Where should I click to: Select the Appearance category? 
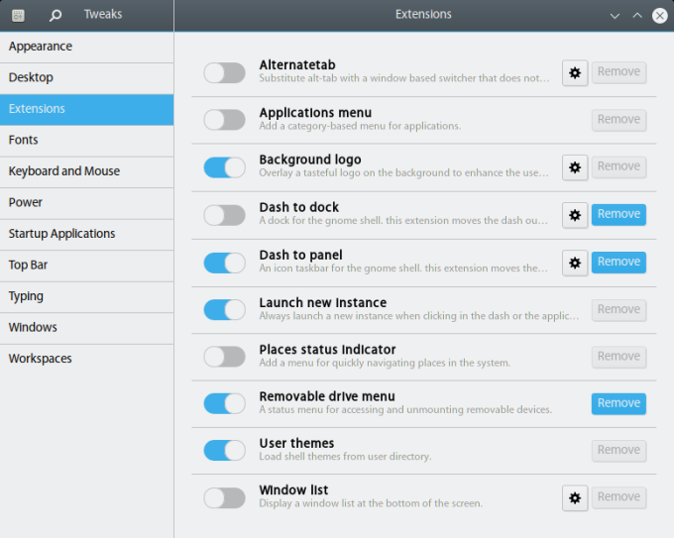click(41, 47)
